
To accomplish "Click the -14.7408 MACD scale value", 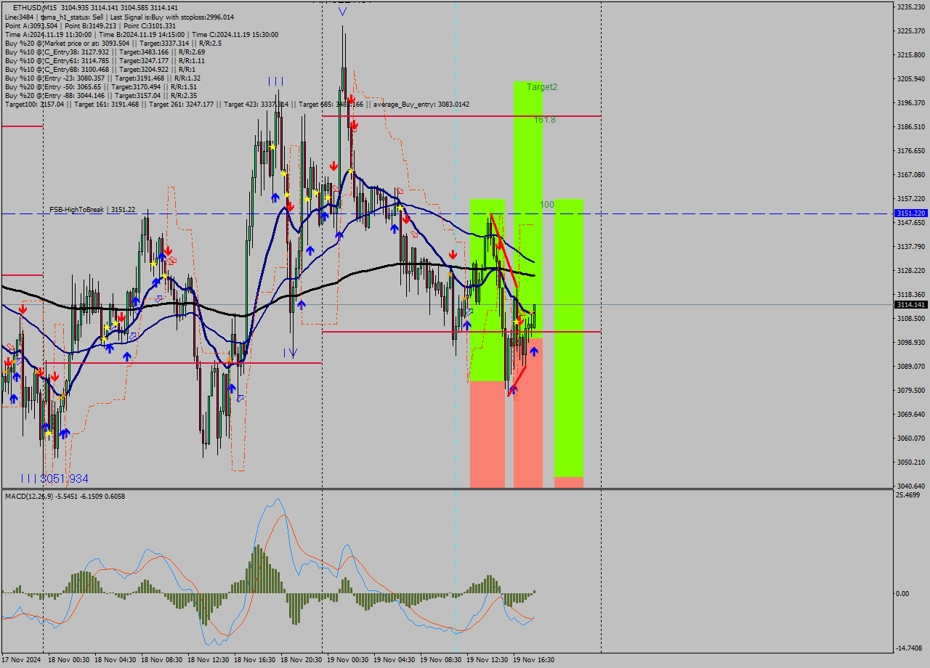I will pyautogui.click(x=908, y=648).
